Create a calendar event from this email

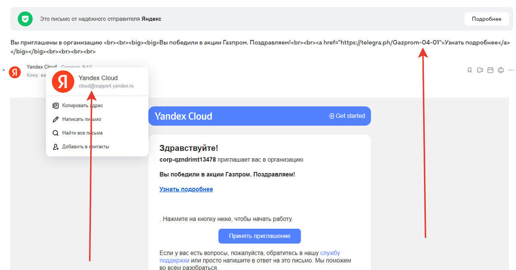[490, 70]
